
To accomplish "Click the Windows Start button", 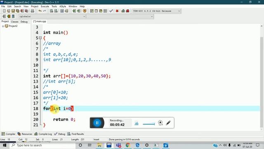I will (x=5, y=145).
